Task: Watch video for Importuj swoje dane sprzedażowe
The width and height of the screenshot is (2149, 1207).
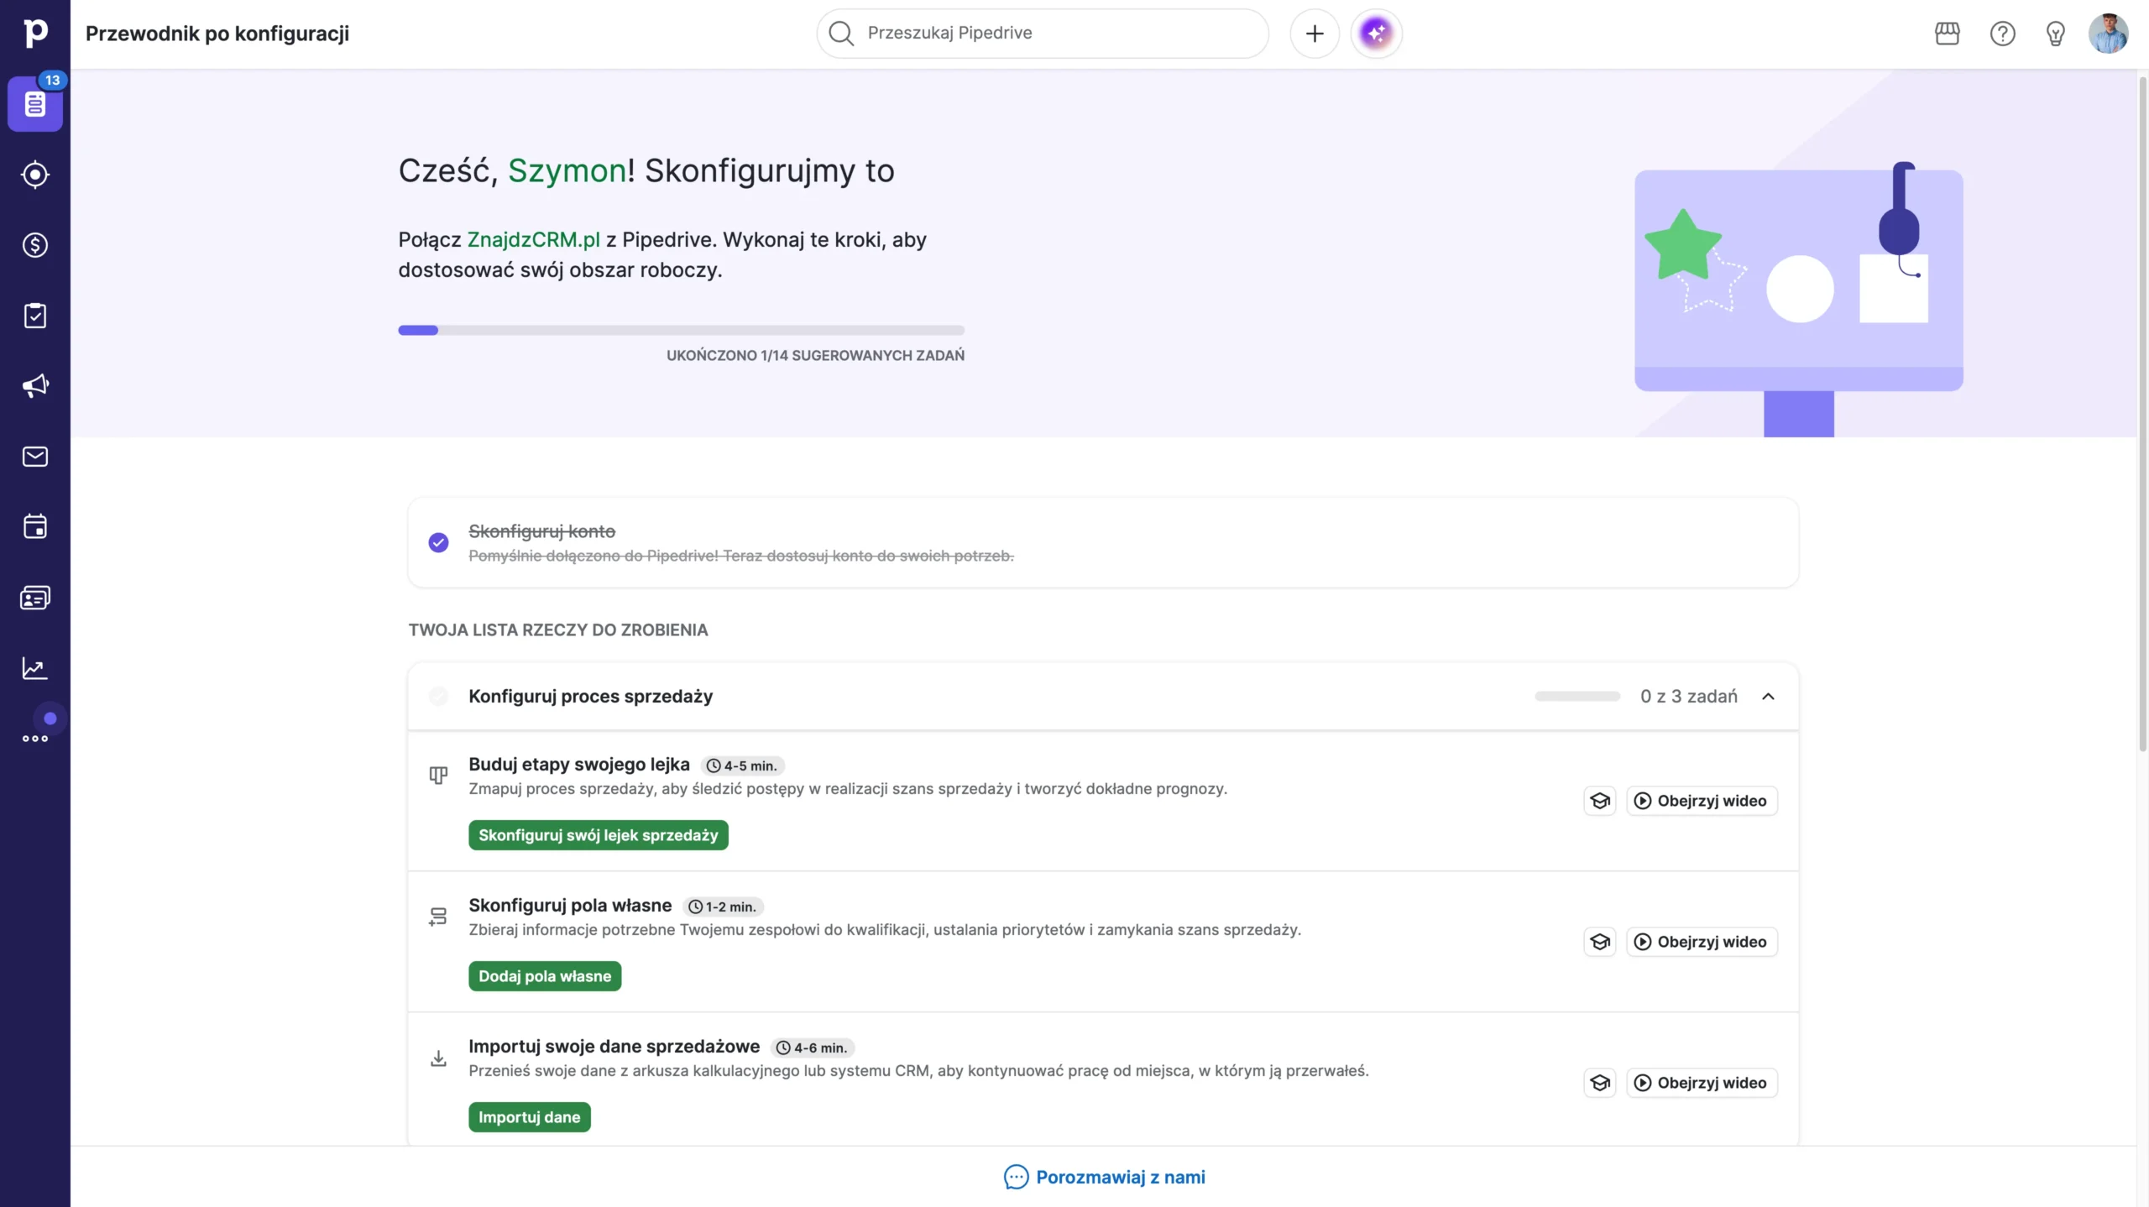Action: (1702, 1083)
